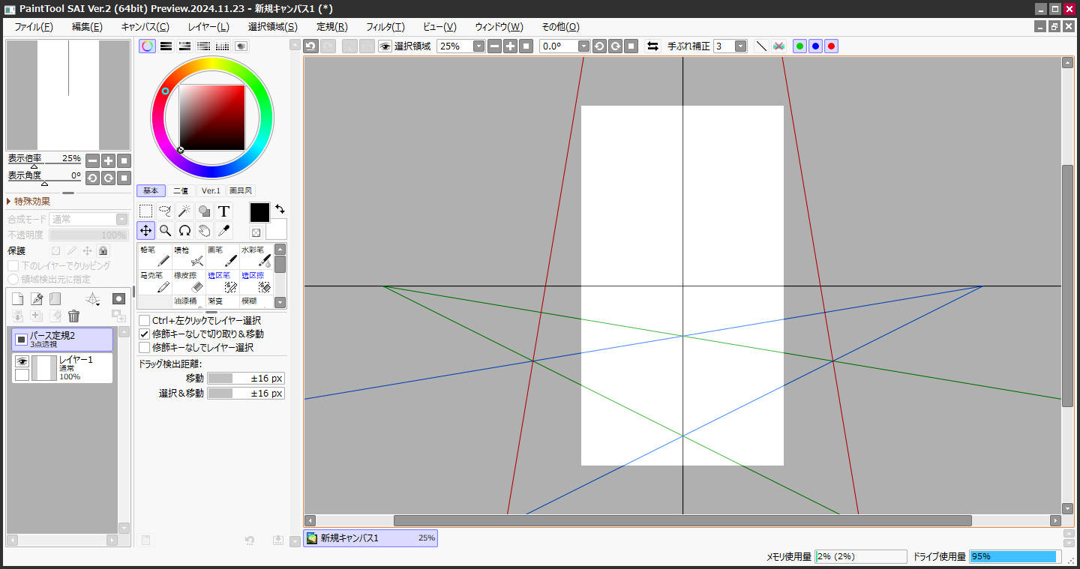Screen dimensions: 1080x569
Task: Select the Text tool
Action: 223,211
